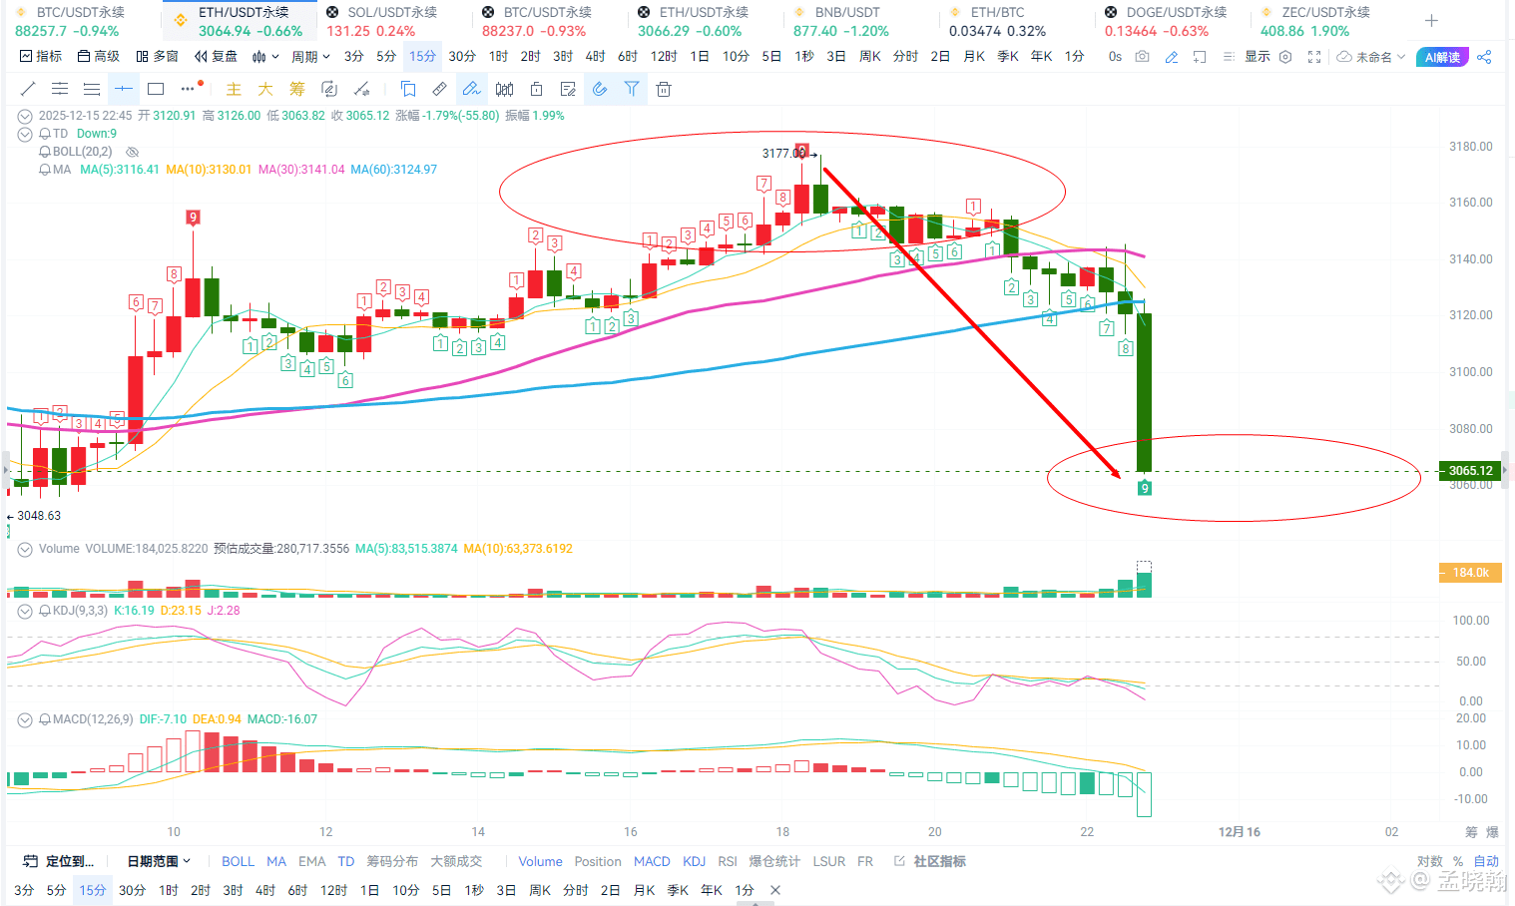Take a chart screenshot with camera icon
1515x906 pixels.
tap(1142, 57)
